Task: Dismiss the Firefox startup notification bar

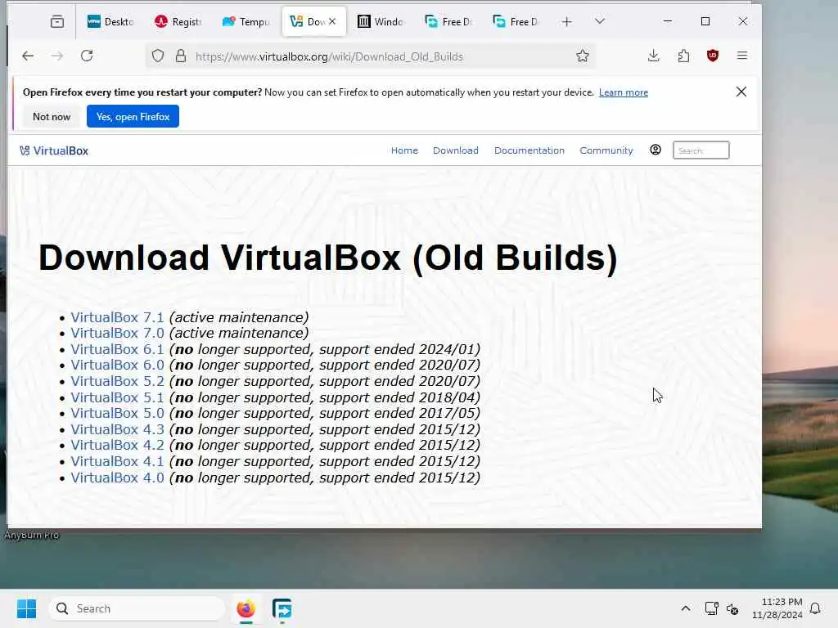Action: pyautogui.click(x=741, y=92)
